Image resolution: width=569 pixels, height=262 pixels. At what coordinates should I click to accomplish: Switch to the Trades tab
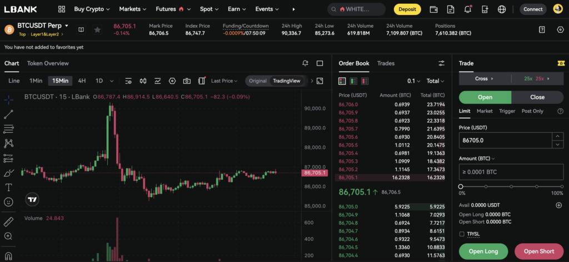click(386, 63)
